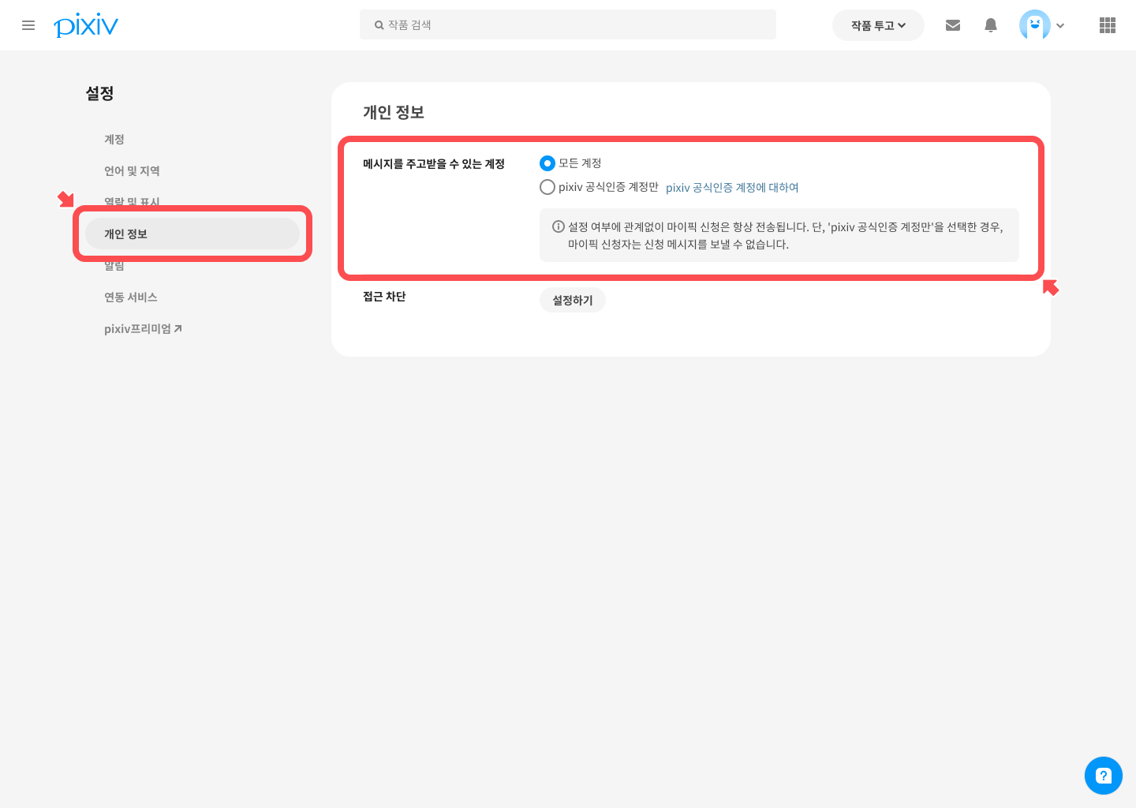Click the user profile avatar
This screenshot has width=1136, height=808.
coord(1035,25)
